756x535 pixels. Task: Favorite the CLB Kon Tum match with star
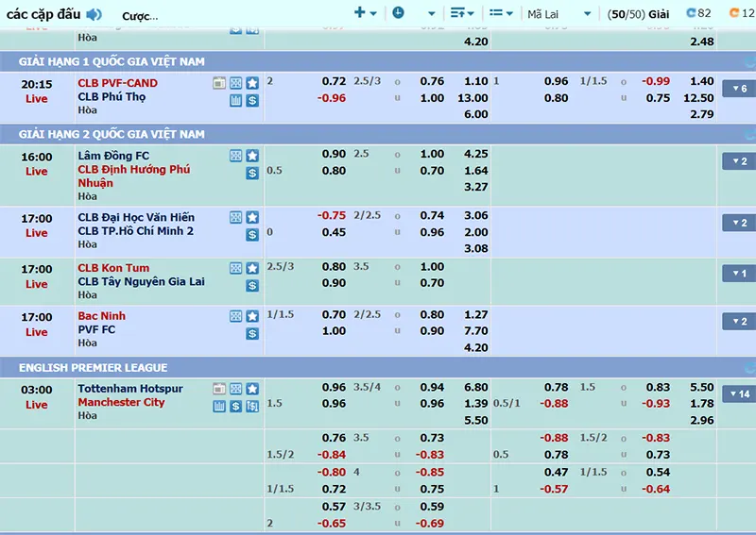click(x=252, y=268)
